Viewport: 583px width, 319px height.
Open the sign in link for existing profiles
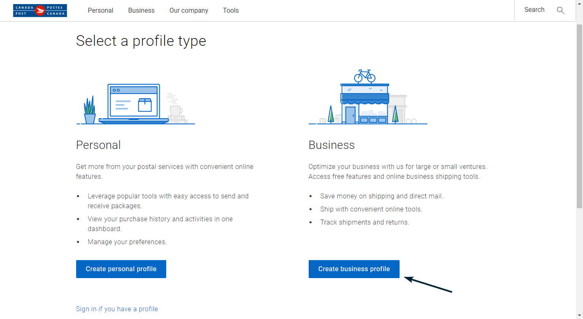click(x=117, y=309)
